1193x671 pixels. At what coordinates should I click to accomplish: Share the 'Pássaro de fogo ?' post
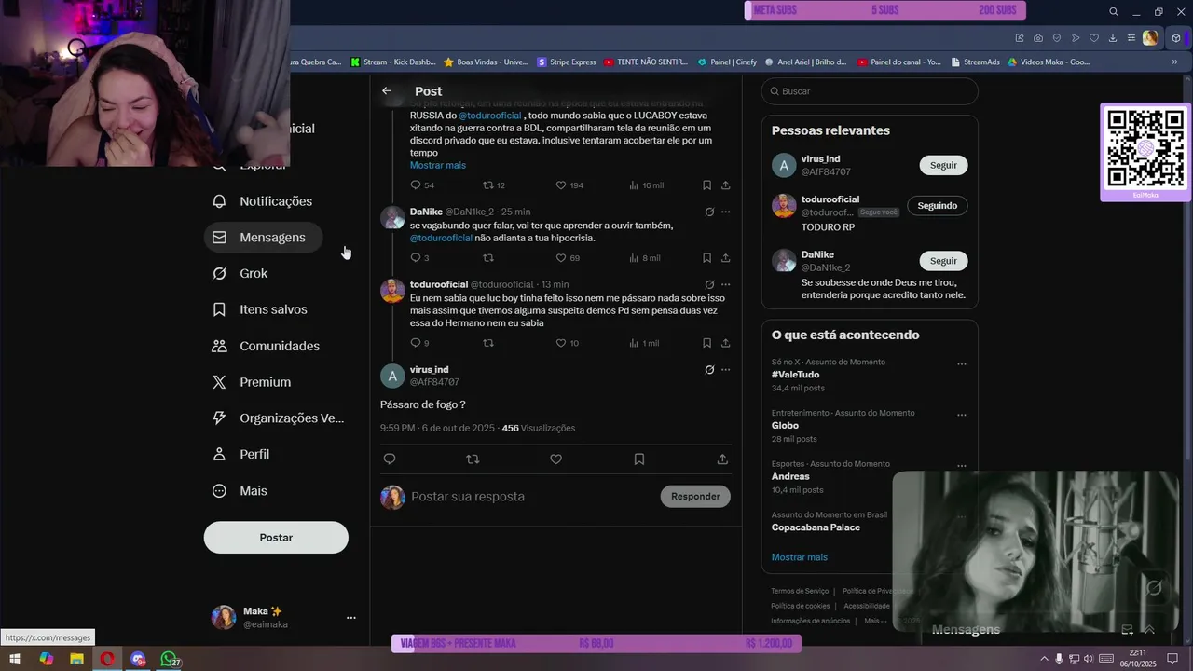[722, 459]
